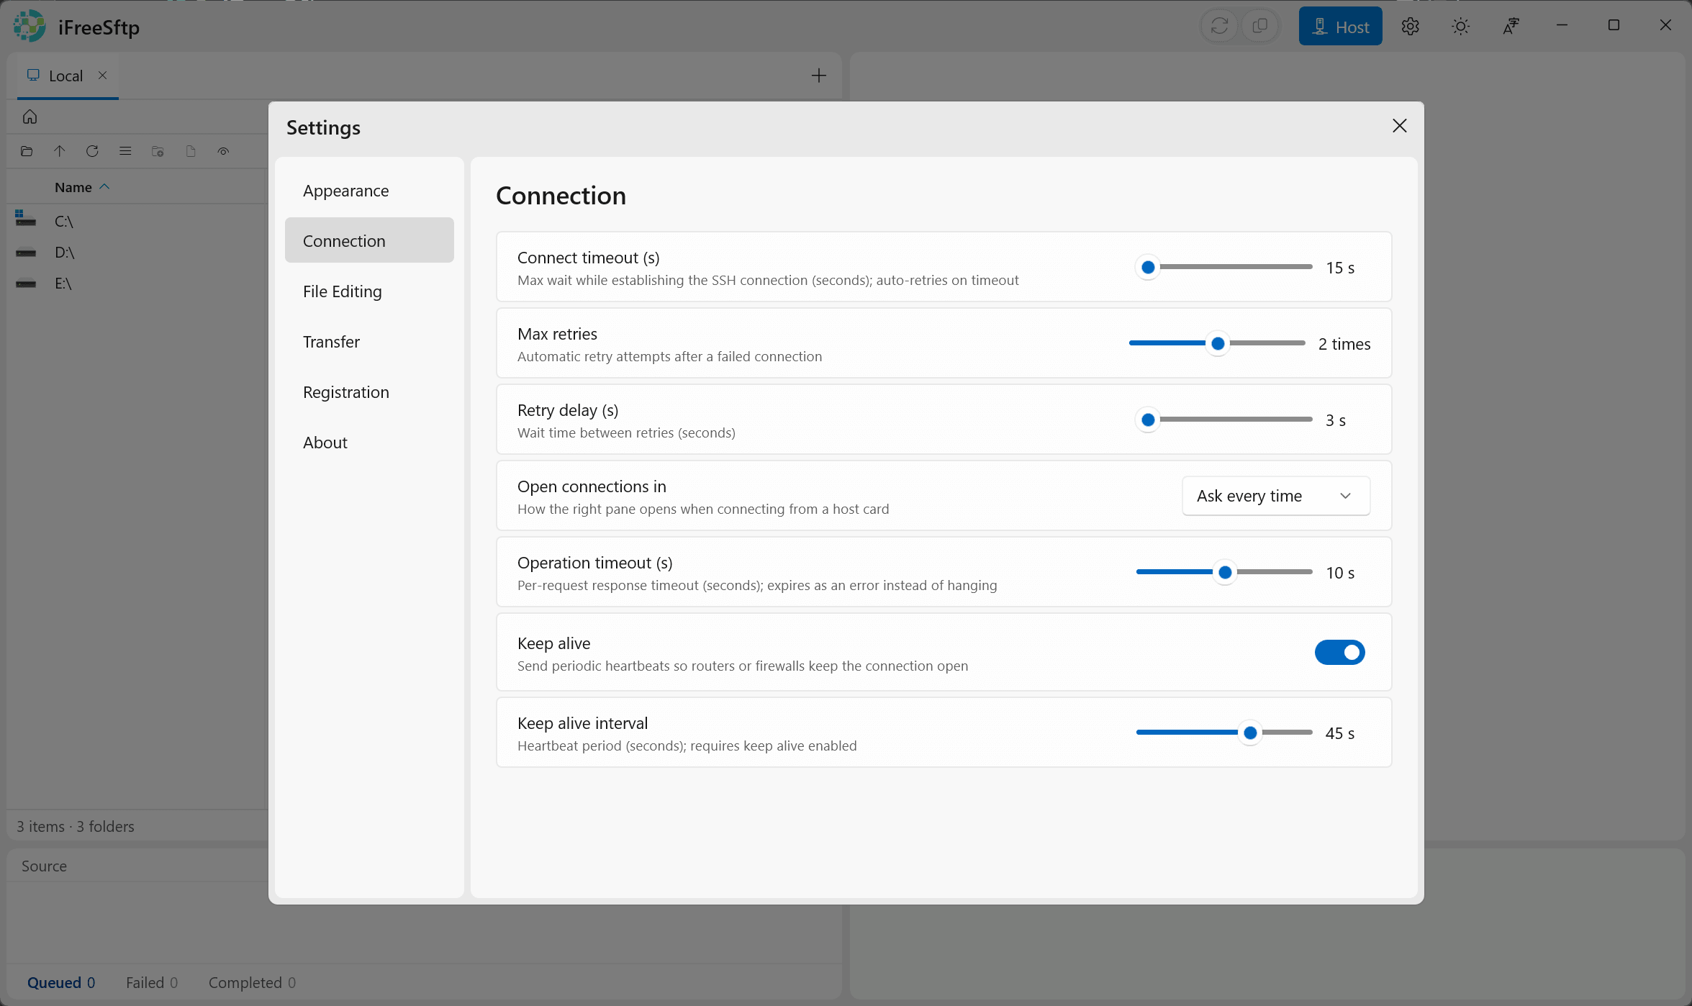1692x1006 pixels.
Task: Open the Transfer settings section
Action: [369, 342]
